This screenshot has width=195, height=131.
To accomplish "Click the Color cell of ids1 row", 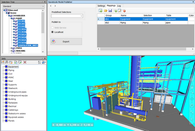I will 191,19.
